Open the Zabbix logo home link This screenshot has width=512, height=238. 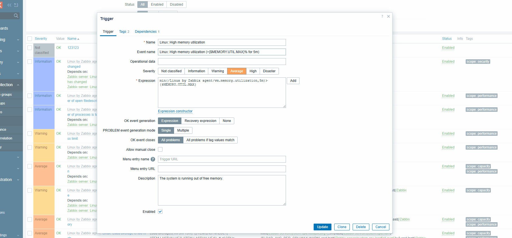coord(1,5)
